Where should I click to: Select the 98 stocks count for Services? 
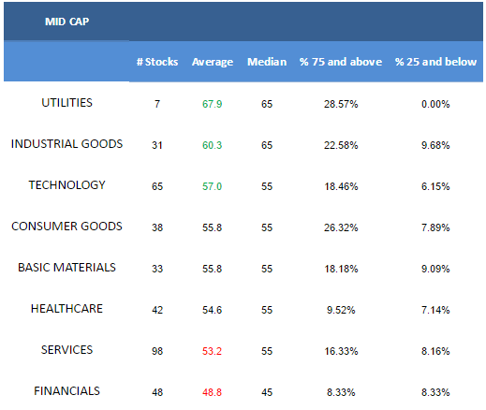(157, 351)
